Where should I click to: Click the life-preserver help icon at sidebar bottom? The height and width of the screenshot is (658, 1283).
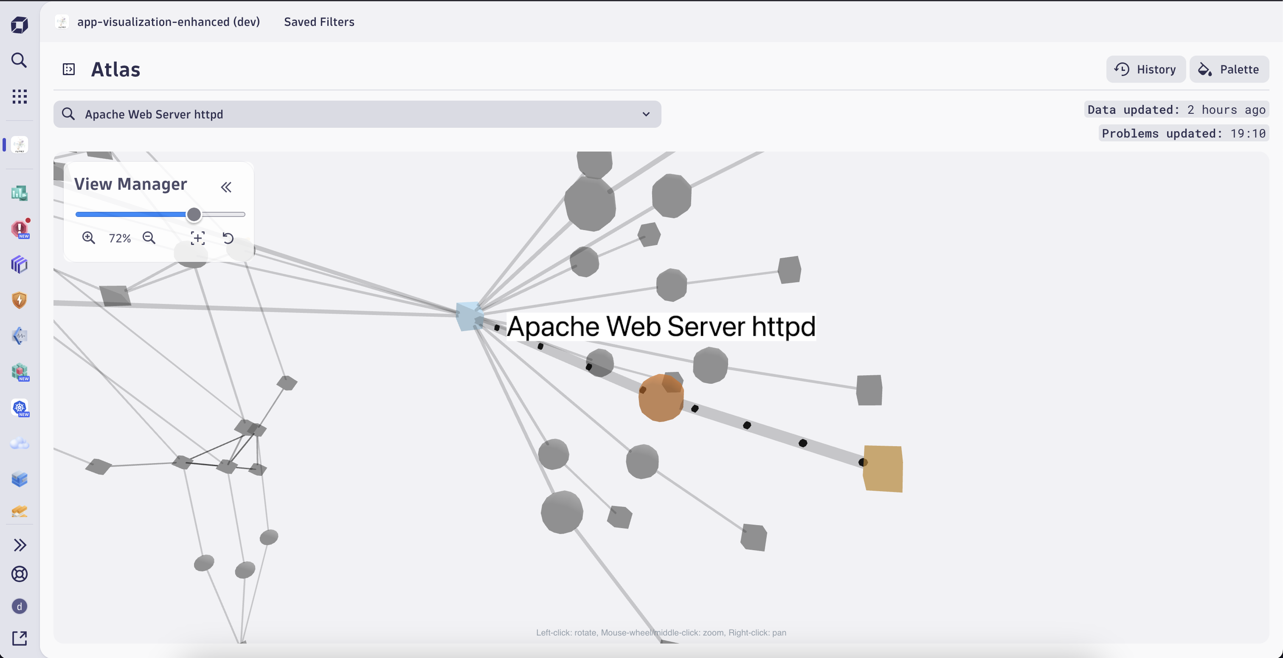[x=20, y=574]
